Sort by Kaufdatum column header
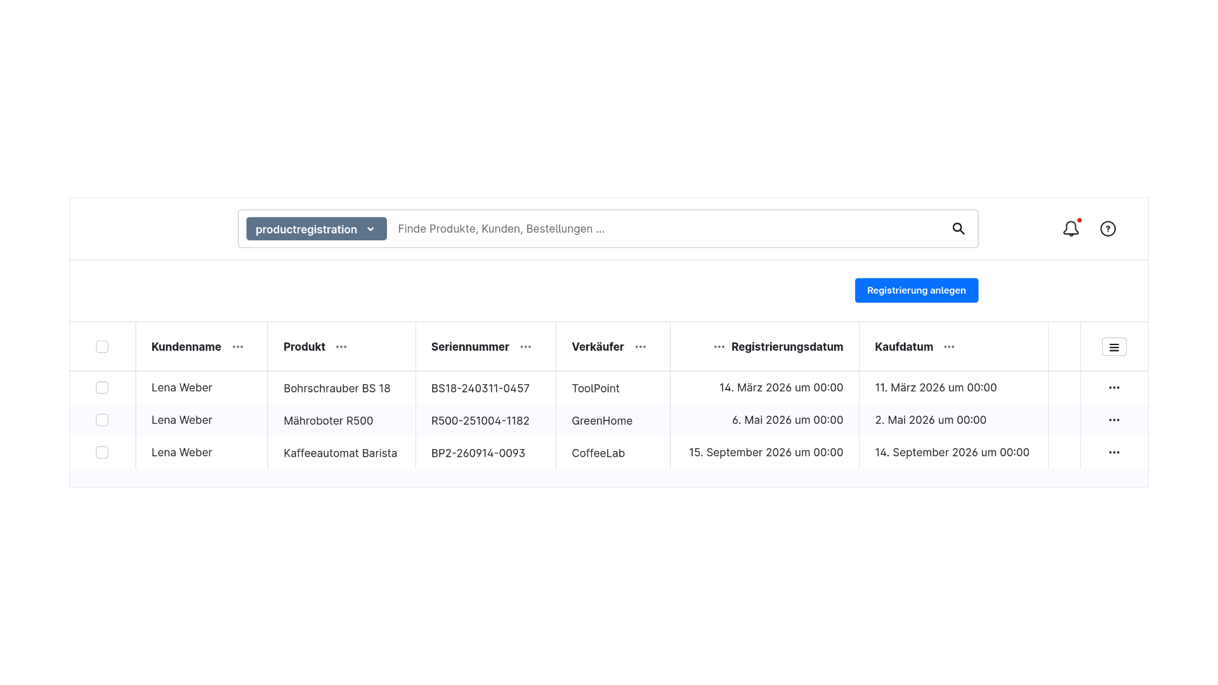Viewport: 1218px width, 685px height. click(x=904, y=347)
